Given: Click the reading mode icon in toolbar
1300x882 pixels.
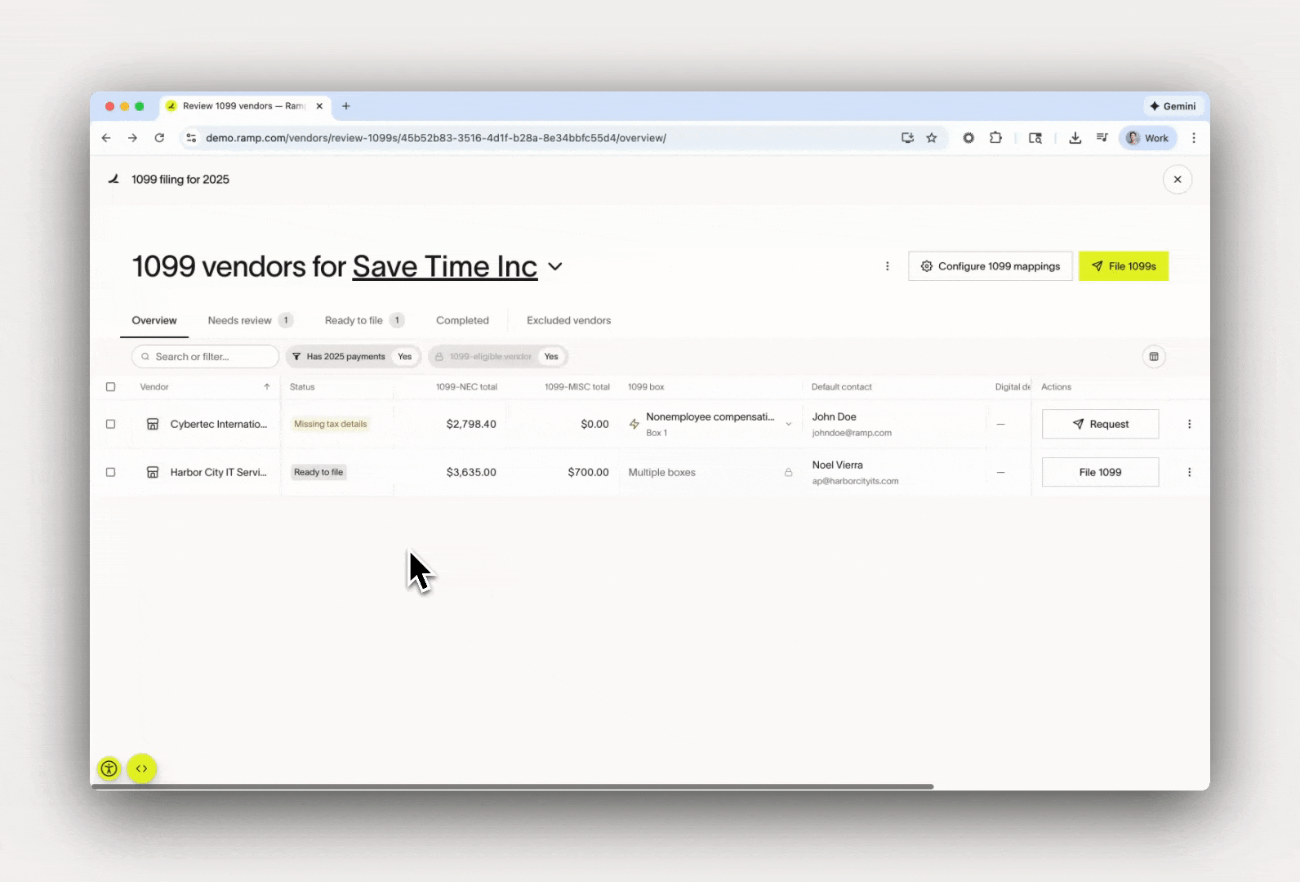Looking at the screenshot, I should (x=1035, y=138).
